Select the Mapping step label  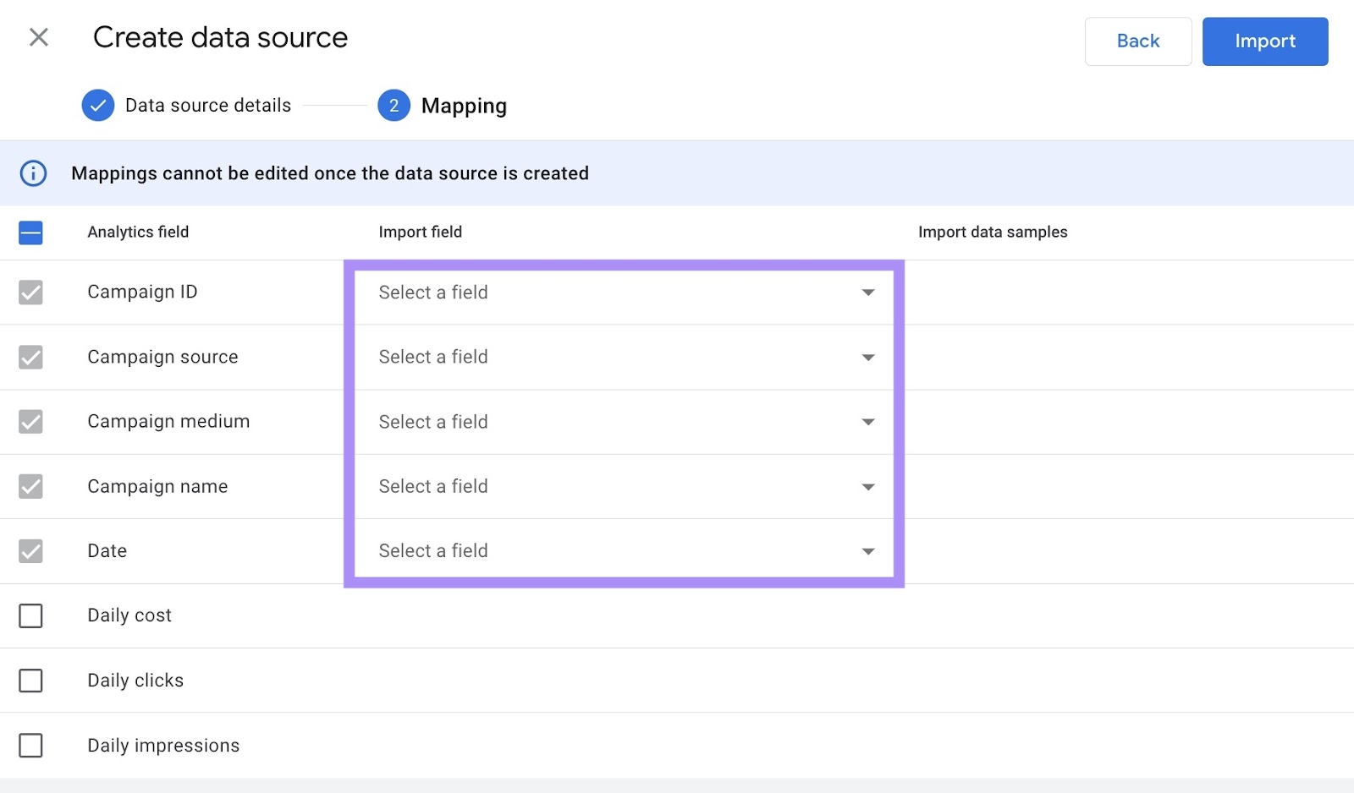[x=463, y=105]
